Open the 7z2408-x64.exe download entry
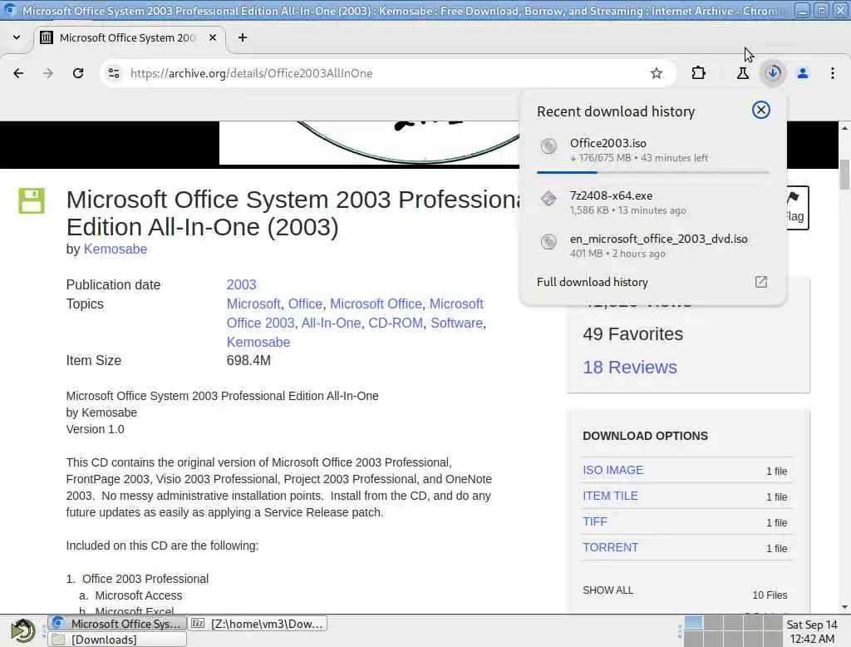The width and height of the screenshot is (851, 647). 652,202
